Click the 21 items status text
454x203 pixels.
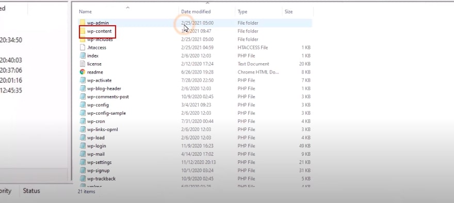pos(86,192)
